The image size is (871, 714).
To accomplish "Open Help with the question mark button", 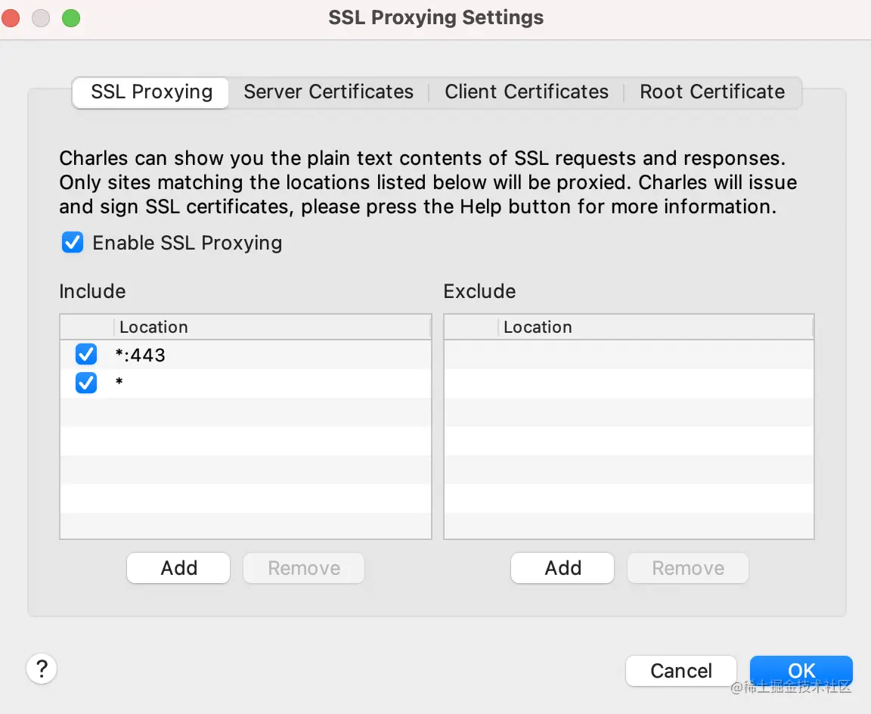I will pyautogui.click(x=42, y=669).
